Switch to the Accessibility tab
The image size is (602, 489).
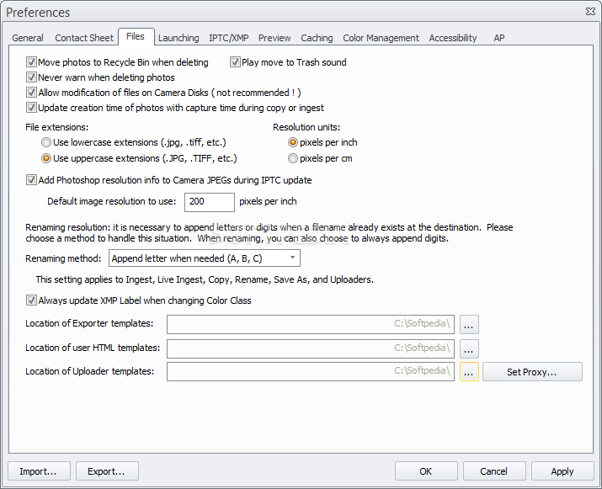[x=453, y=38]
